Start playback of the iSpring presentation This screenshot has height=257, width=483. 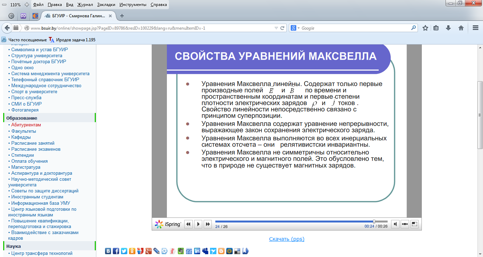click(x=198, y=224)
